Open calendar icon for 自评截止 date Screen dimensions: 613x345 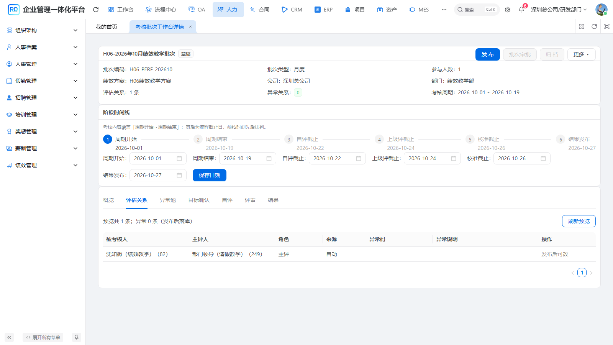click(359, 158)
